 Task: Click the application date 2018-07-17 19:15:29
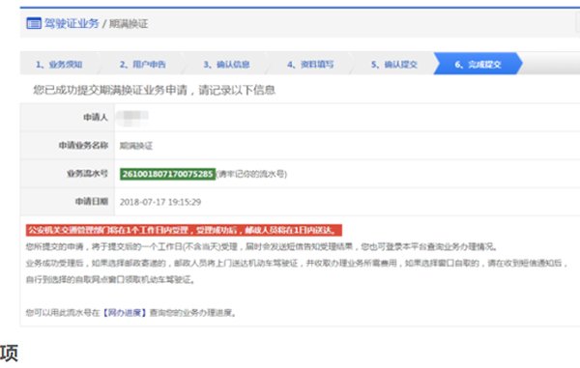[160, 202]
